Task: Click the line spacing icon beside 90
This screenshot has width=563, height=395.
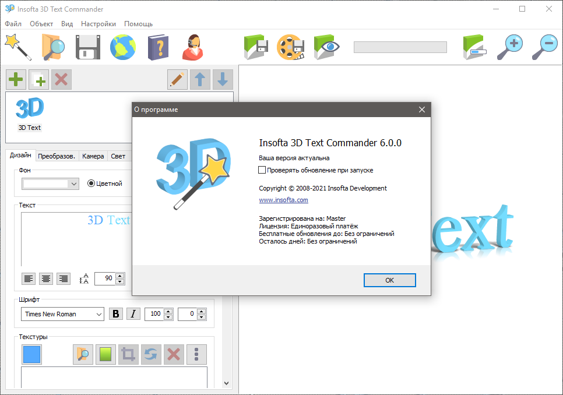Action: (x=84, y=278)
